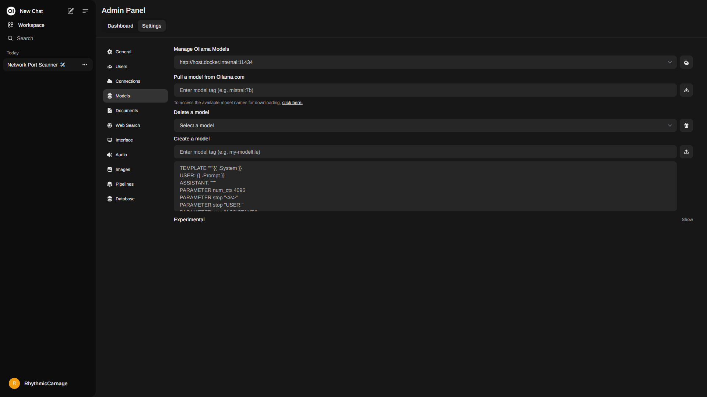Start a New Chat from the sidebar
This screenshot has height=397, width=707.
coord(31,11)
